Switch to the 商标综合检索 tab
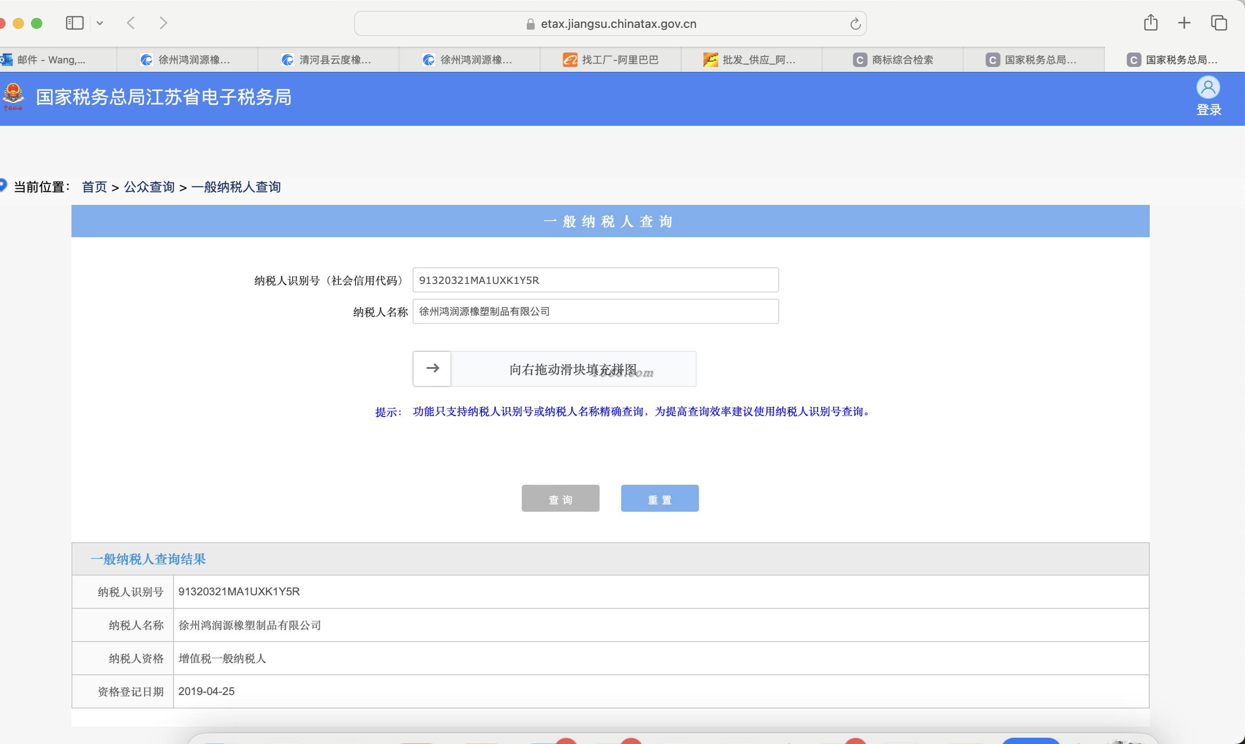The image size is (1245, 744). point(893,60)
